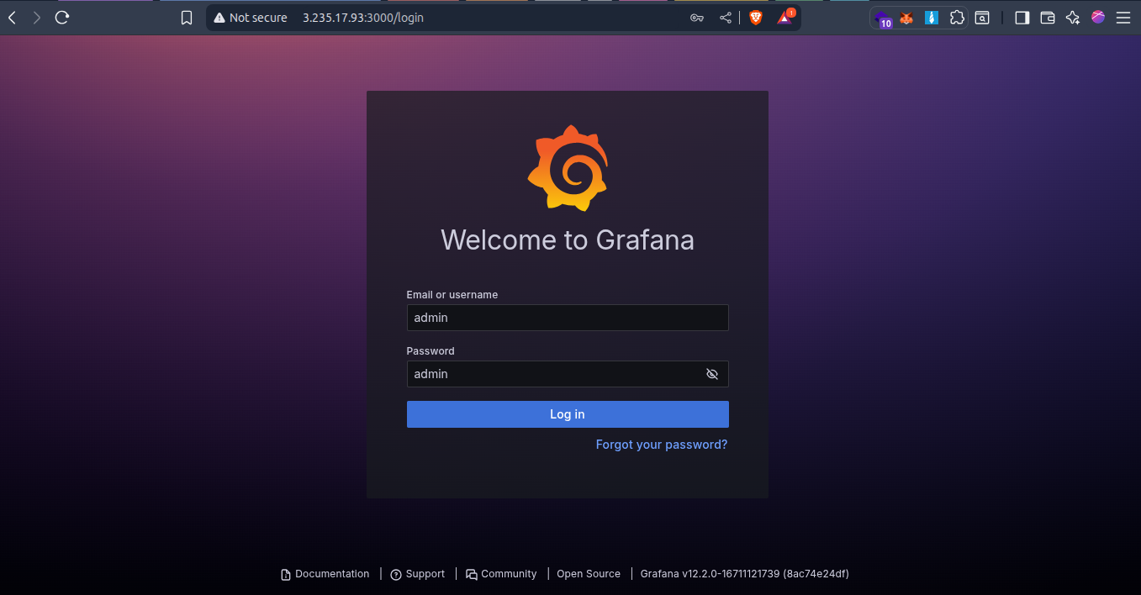Open the MetaMask fox extension
1141x595 pixels.
906,18
